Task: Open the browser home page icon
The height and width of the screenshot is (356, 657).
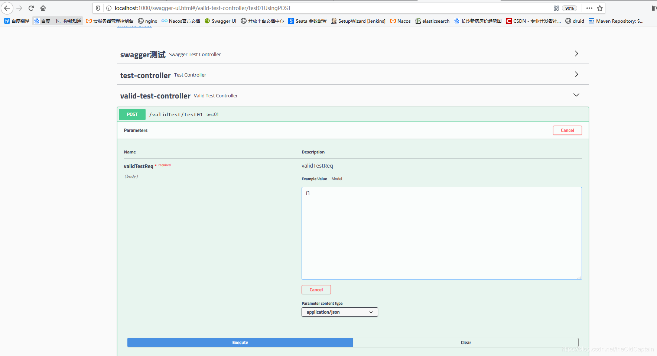Action: [43, 8]
